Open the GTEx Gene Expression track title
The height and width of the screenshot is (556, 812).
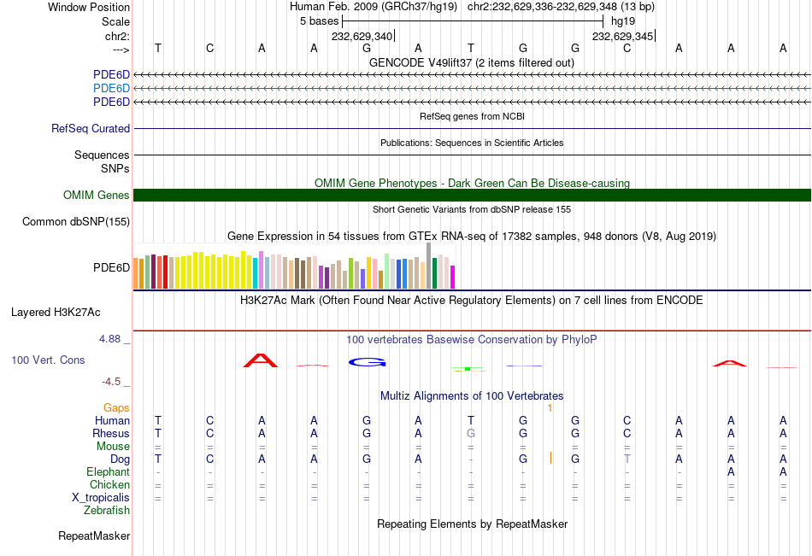[472, 236]
